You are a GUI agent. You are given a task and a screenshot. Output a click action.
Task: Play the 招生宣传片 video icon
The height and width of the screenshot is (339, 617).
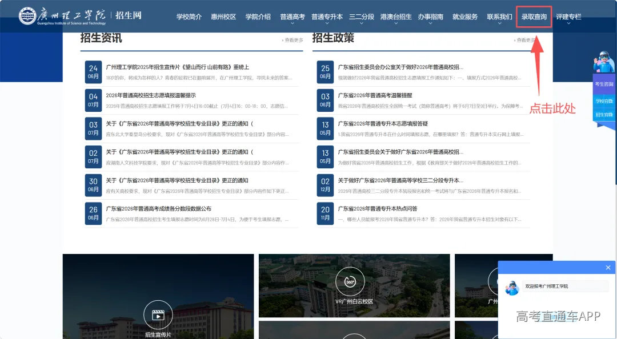click(158, 315)
